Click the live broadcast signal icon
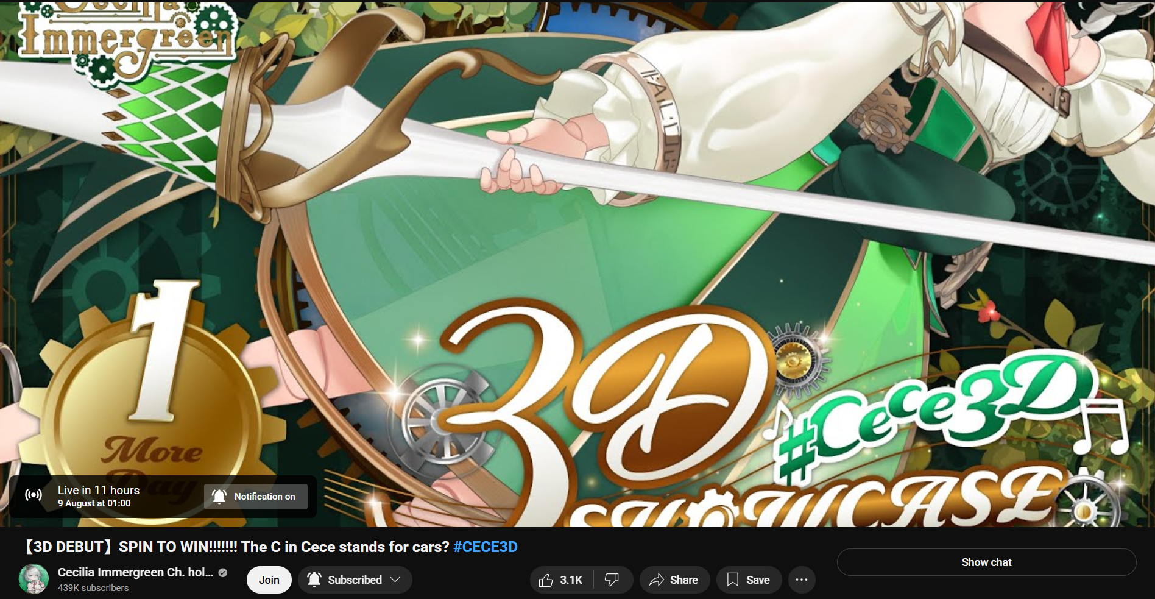The width and height of the screenshot is (1155, 599). (34, 495)
